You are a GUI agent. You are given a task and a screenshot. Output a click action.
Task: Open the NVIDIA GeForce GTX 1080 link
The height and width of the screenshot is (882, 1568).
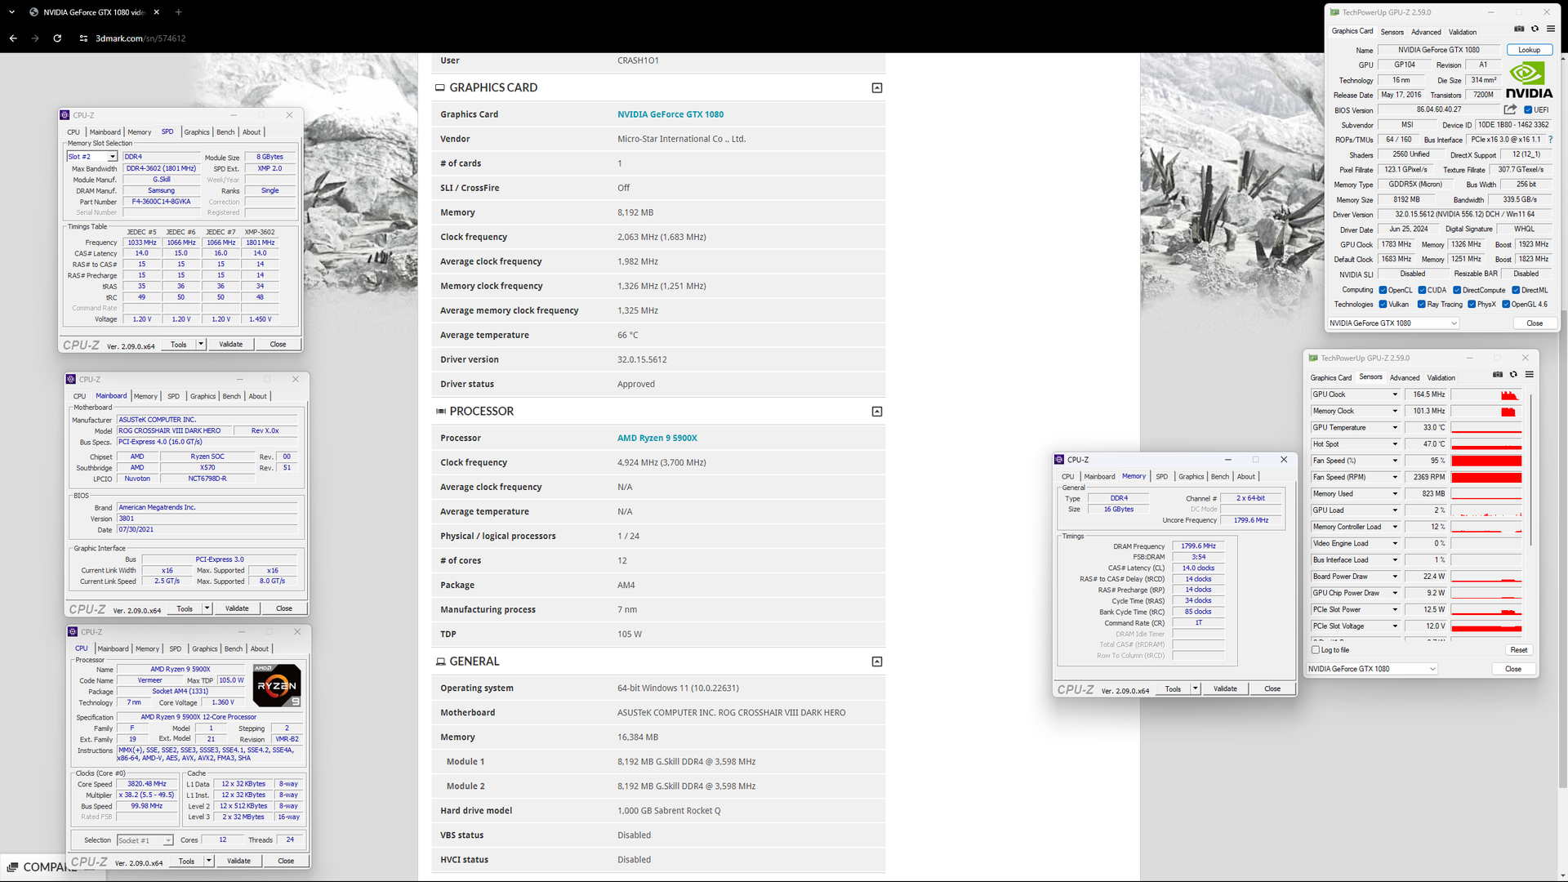[670, 114]
